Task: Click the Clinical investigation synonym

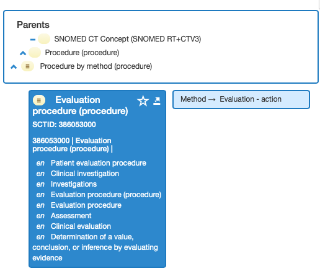Action: click(x=85, y=174)
